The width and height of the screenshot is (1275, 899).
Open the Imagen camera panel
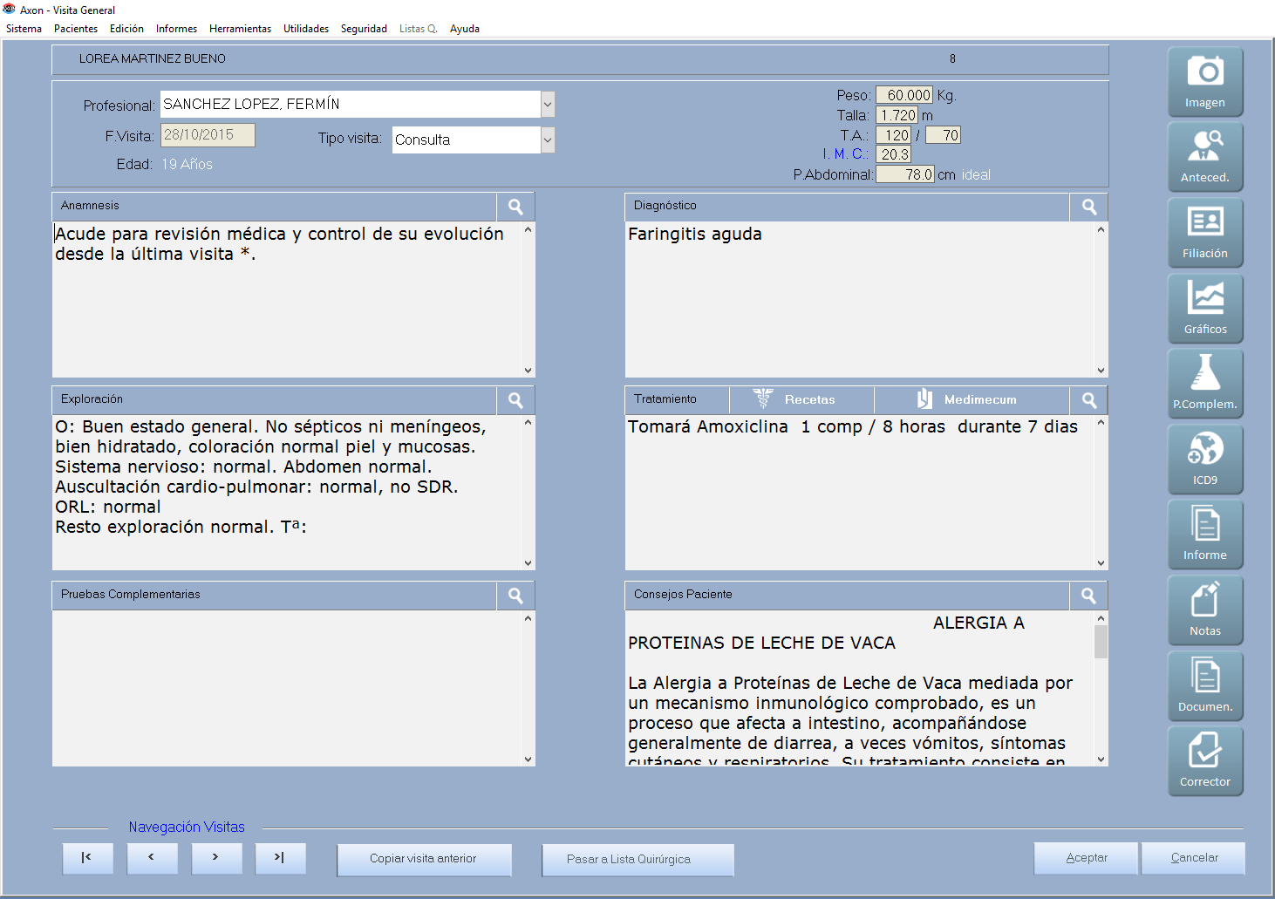pos(1204,81)
